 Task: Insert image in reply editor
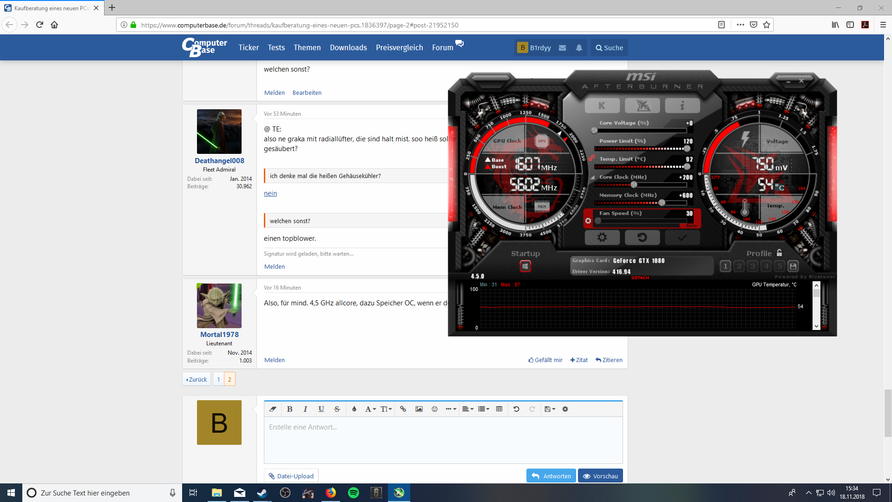tap(419, 409)
